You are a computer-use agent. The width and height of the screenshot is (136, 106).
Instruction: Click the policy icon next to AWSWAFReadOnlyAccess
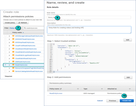(13, 39)
